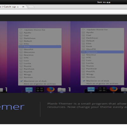127x127 pixels.
Task: Click the Plank-Themer icon in left dock
Action: click(40, 90)
